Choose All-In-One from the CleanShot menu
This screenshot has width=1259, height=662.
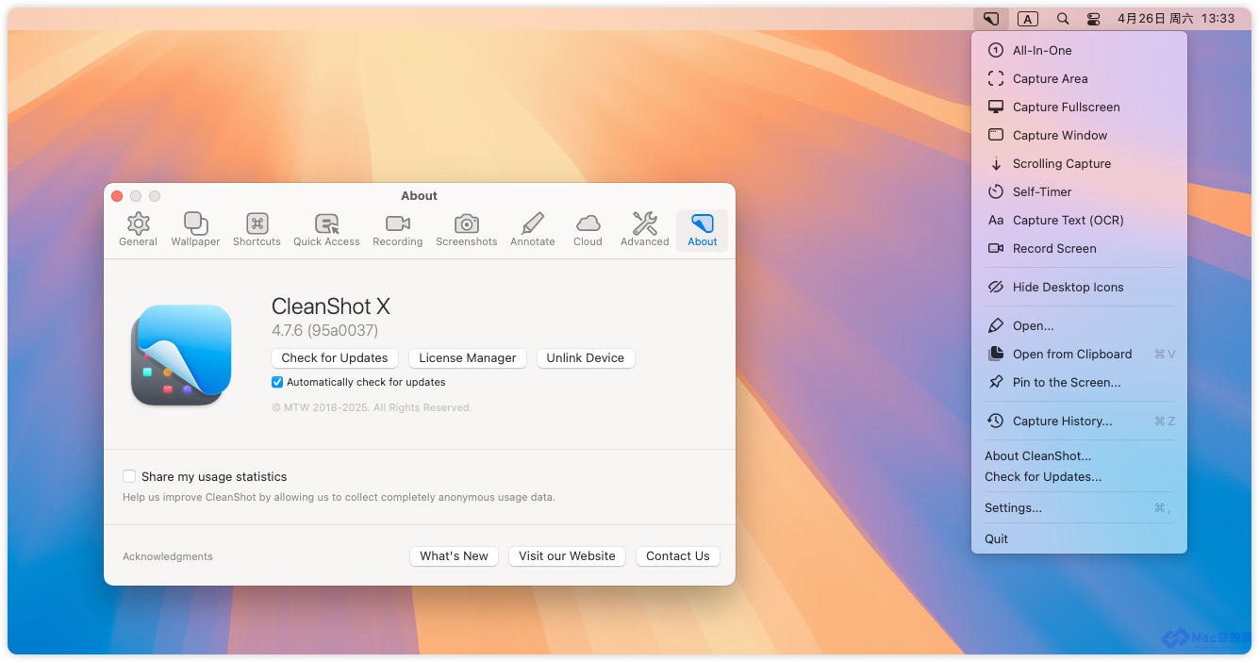click(x=1079, y=51)
